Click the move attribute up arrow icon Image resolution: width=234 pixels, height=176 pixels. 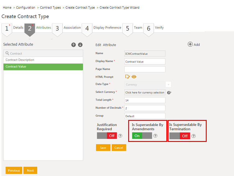(x=74, y=45)
